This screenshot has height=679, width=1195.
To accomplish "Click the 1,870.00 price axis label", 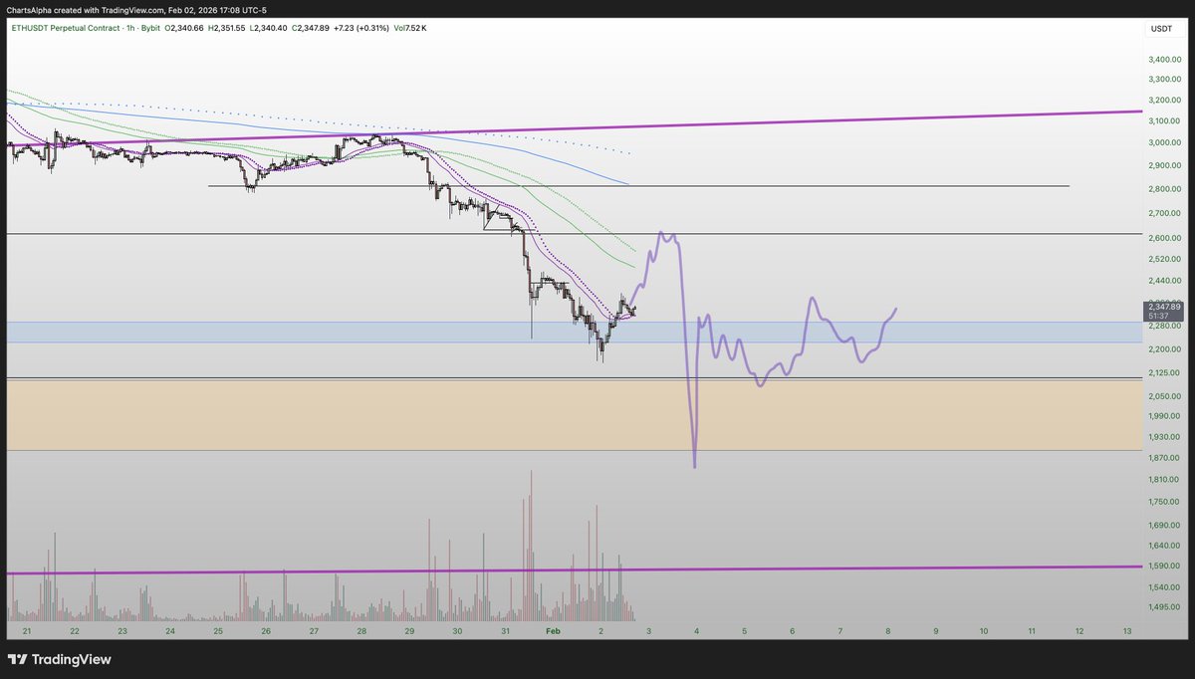I will click(1163, 457).
